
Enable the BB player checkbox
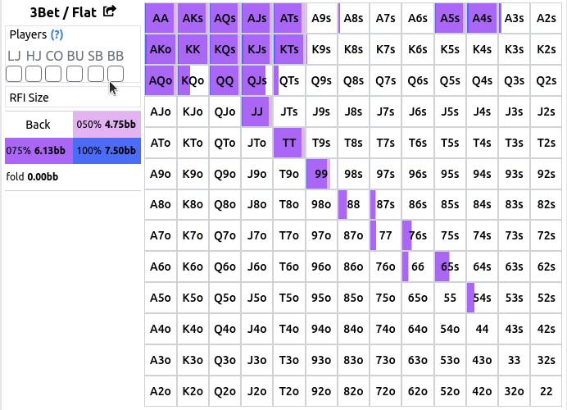[x=116, y=75]
